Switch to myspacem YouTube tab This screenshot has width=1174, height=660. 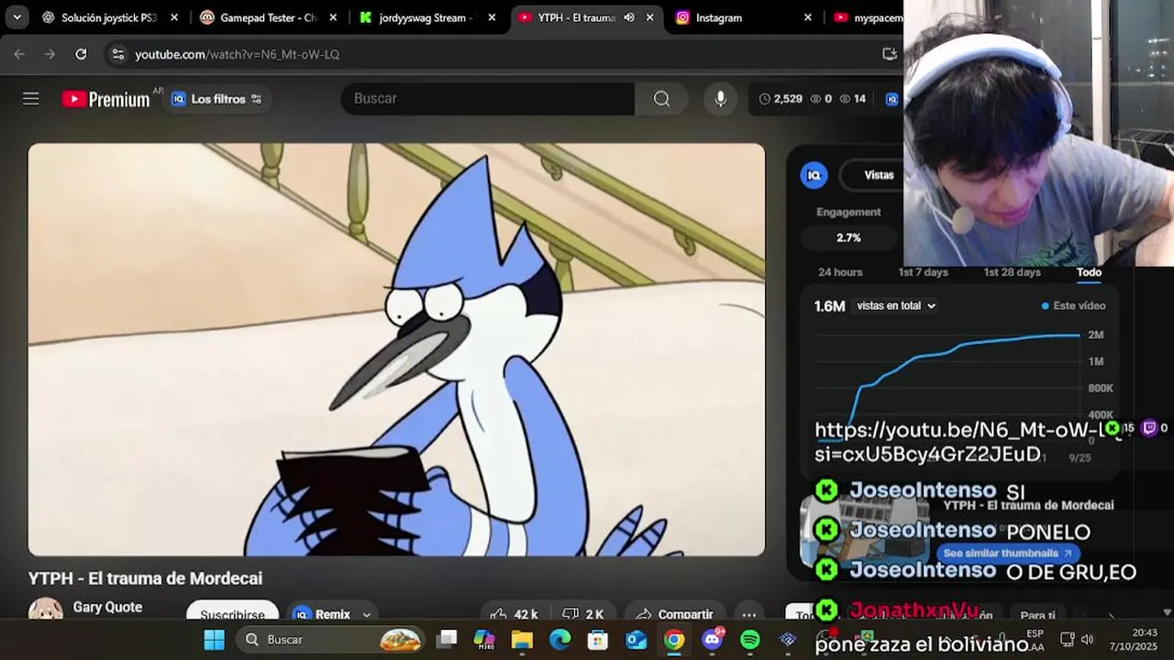coord(868,17)
